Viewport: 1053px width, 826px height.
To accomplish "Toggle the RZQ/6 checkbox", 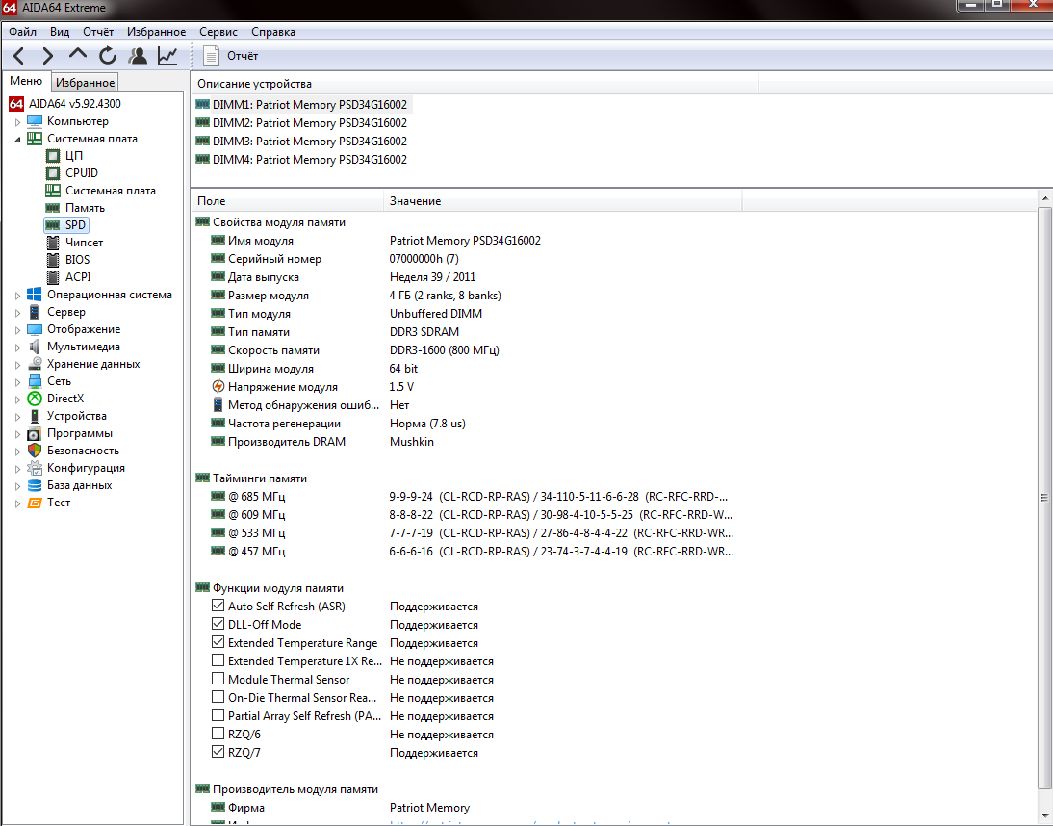I will click(218, 734).
